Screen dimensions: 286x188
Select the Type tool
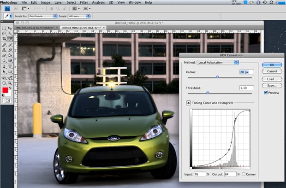(10, 66)
